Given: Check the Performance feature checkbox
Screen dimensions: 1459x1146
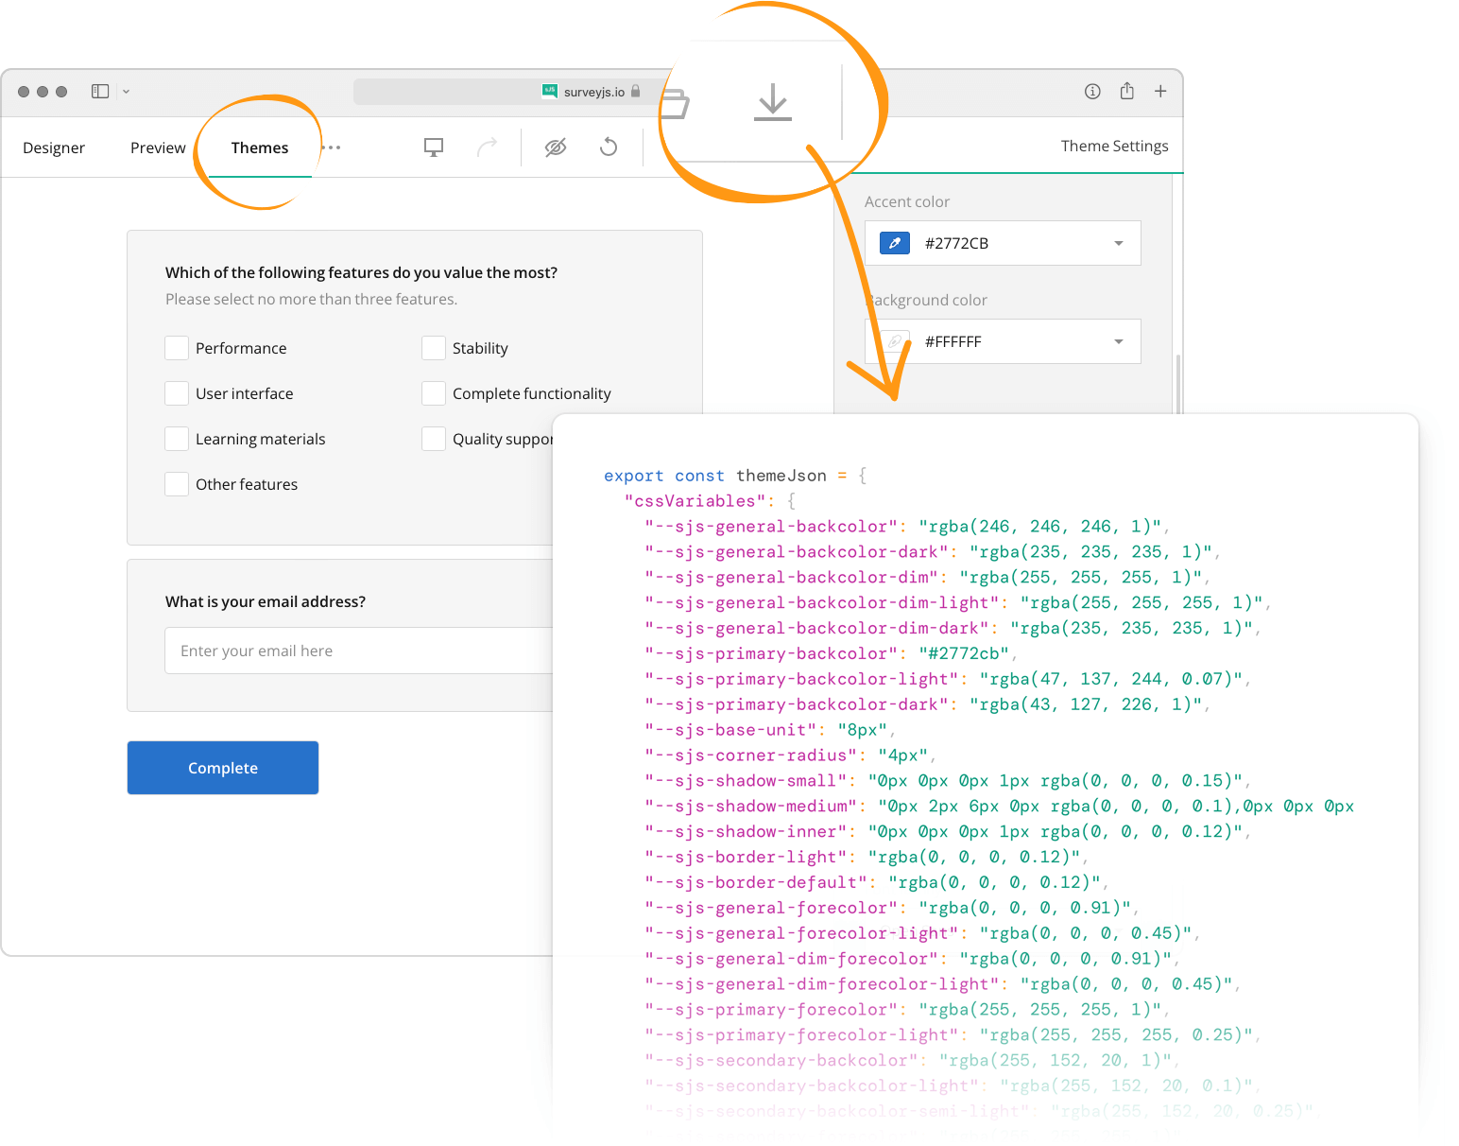Looking at the screenshot, I should (177, 348).
